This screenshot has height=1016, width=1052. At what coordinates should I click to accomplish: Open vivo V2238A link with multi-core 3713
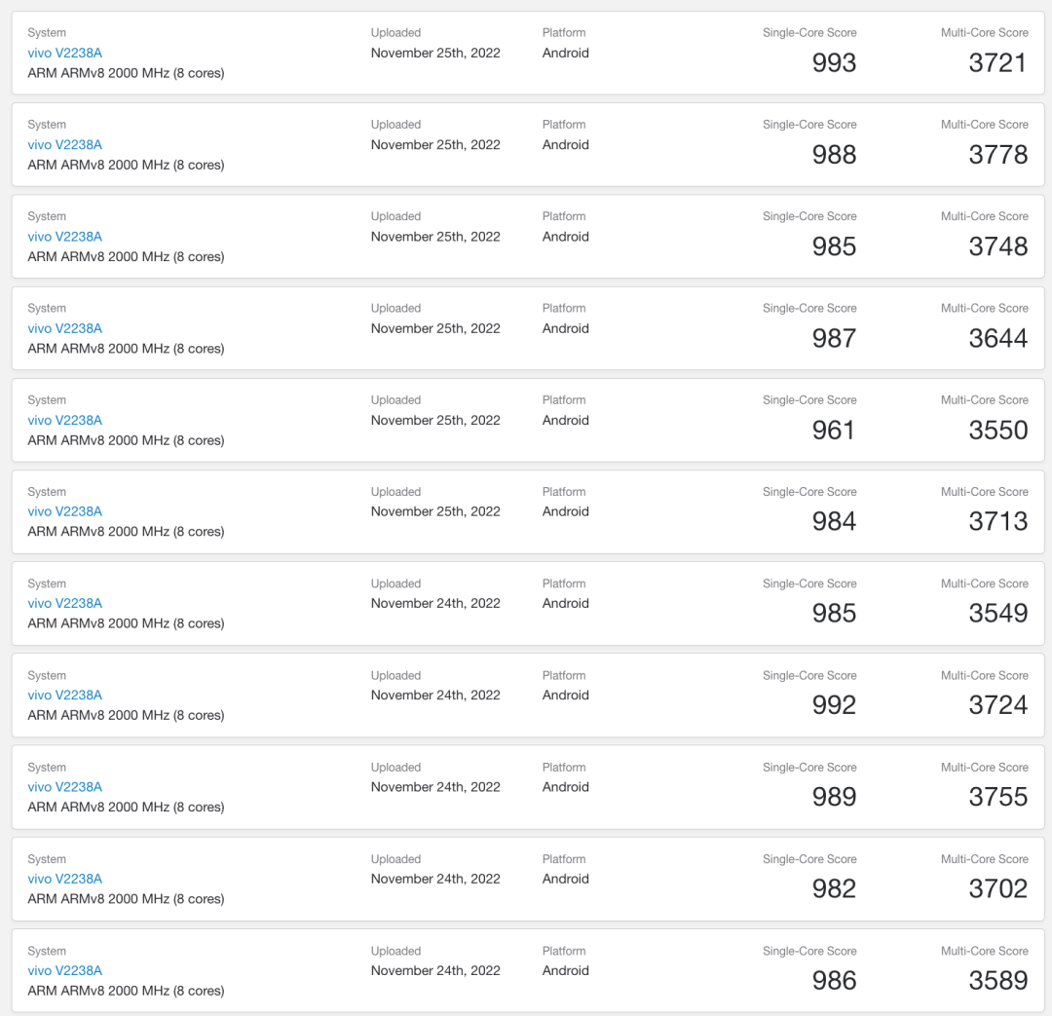[x=64, y=511]
